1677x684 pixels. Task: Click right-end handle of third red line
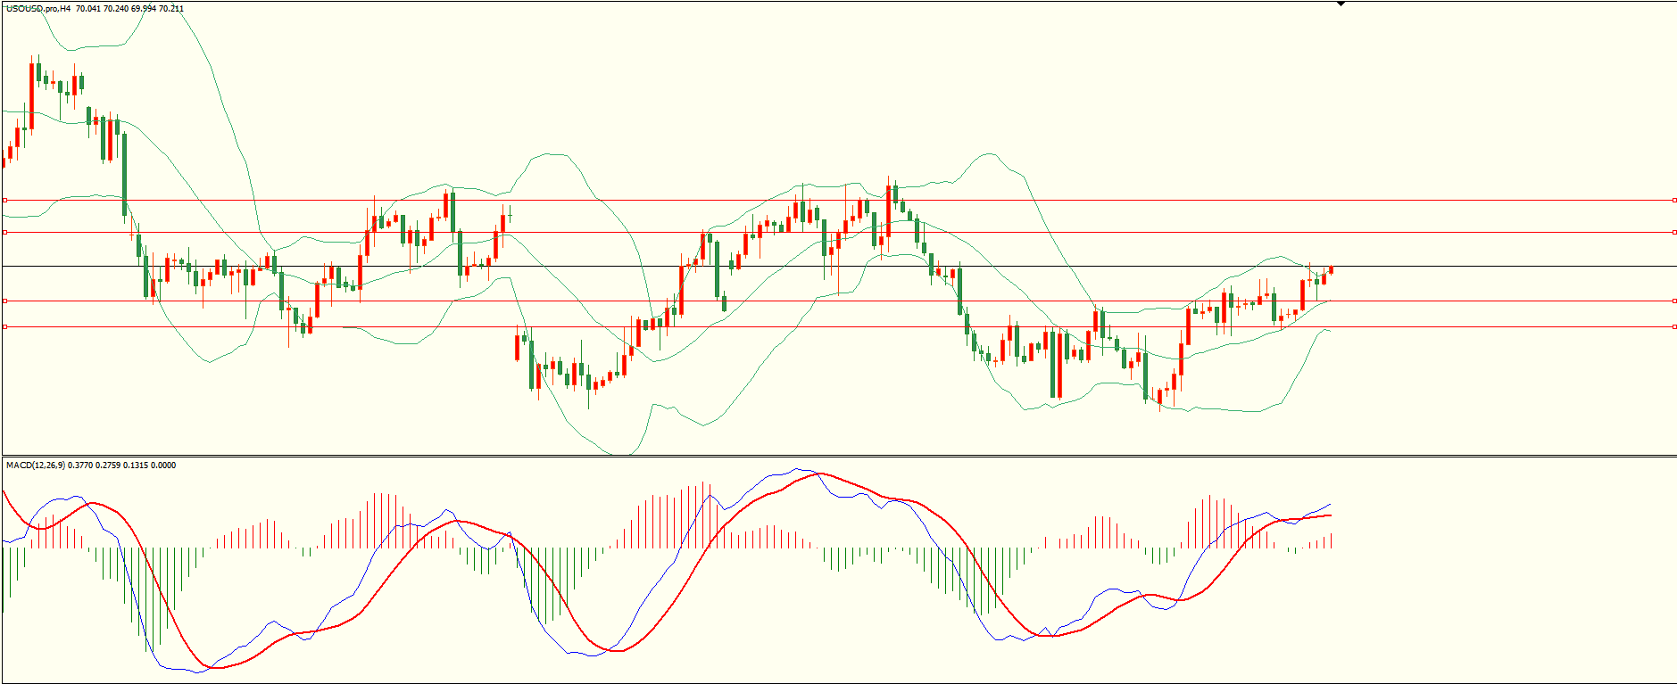tap(1674, 301)
